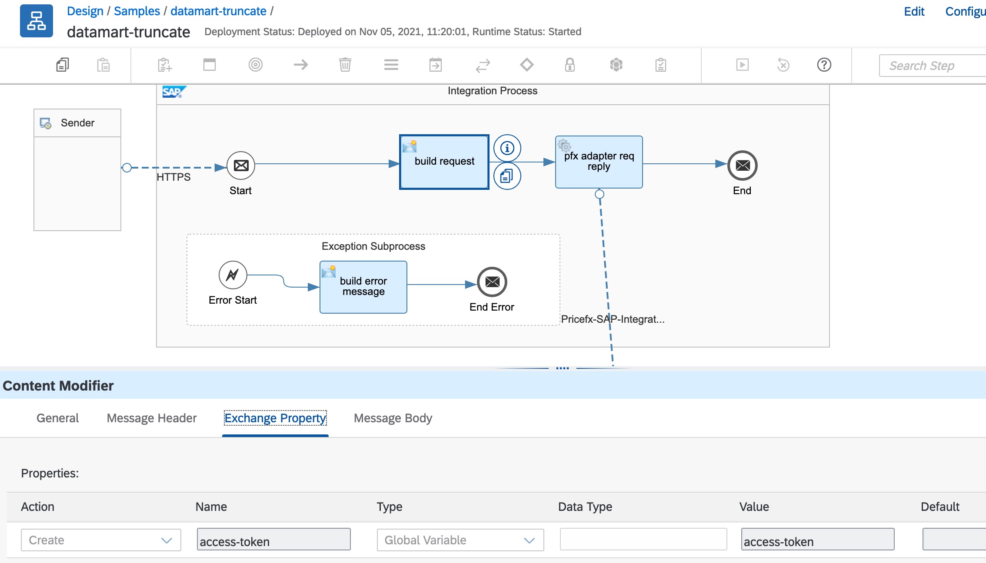Image resolution: width=986 pixels, height=563 pixels.
Task: Open the Type dropdown showing Global Variable
Action: pyautogui.click(x=460, y=540)
